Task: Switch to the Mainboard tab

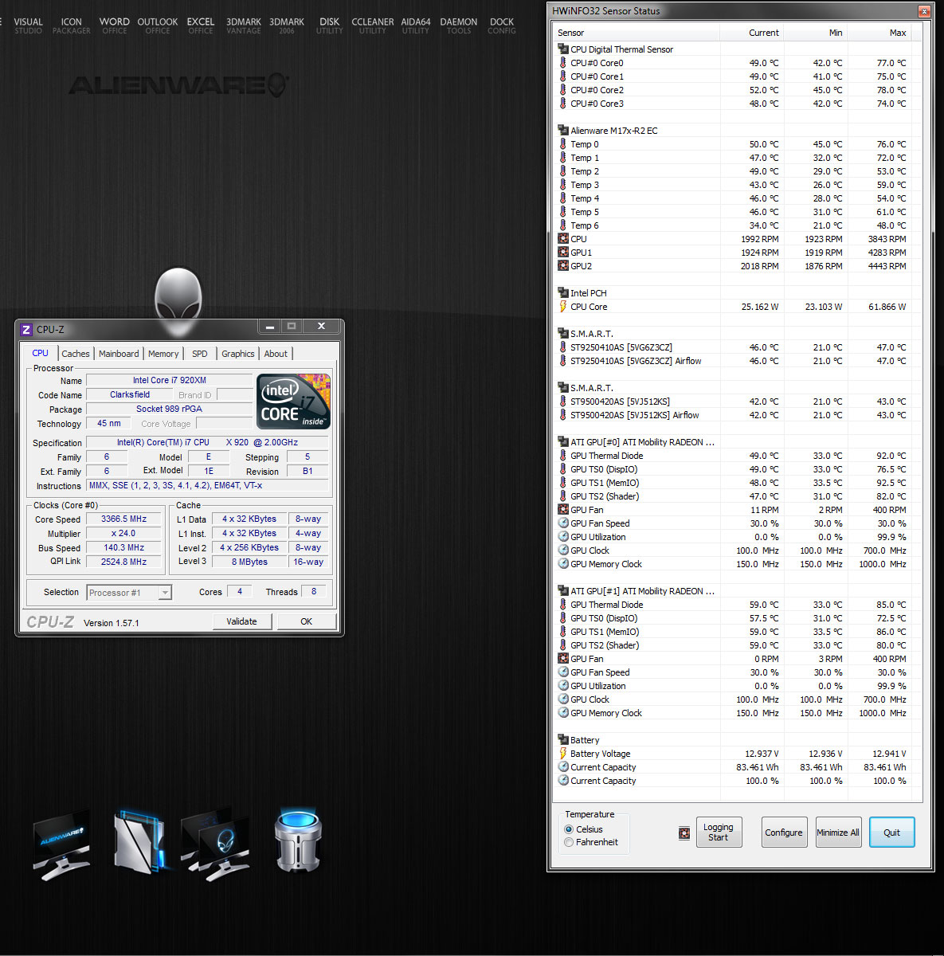Action: pyautogui.click(x=119, y=354)
